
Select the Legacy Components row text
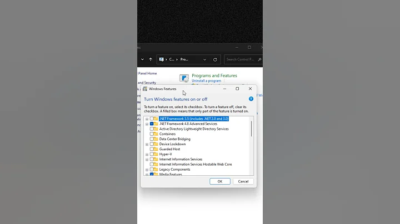click(174, 170)
